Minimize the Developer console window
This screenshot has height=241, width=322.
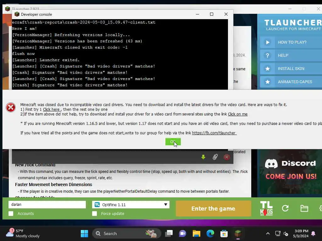point(197,14)
